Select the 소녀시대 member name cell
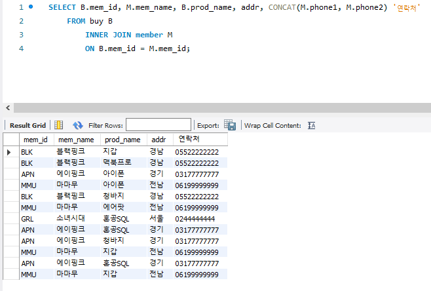Image resolution: width=431 pixels, height=291 pixels. (x=77, y=218)
